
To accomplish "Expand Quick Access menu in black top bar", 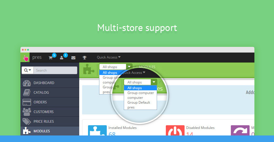I will [x=109, y=57].
